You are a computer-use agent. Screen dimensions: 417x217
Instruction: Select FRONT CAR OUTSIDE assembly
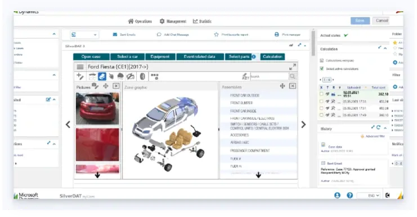258,96
